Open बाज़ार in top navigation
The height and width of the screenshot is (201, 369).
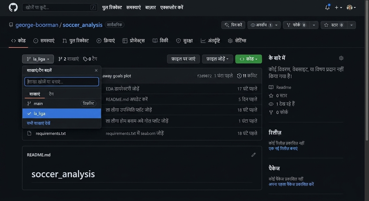[x=150, y=8]
